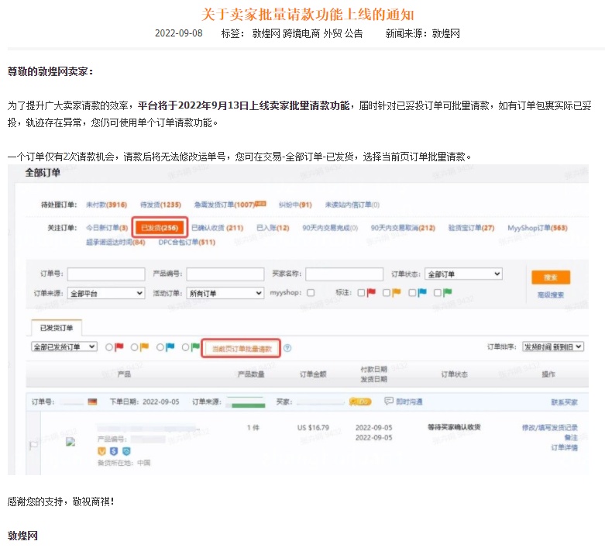Open the 验货宝订单(27) filter
This screenshot has height=548, width=605.
point(471,228)
